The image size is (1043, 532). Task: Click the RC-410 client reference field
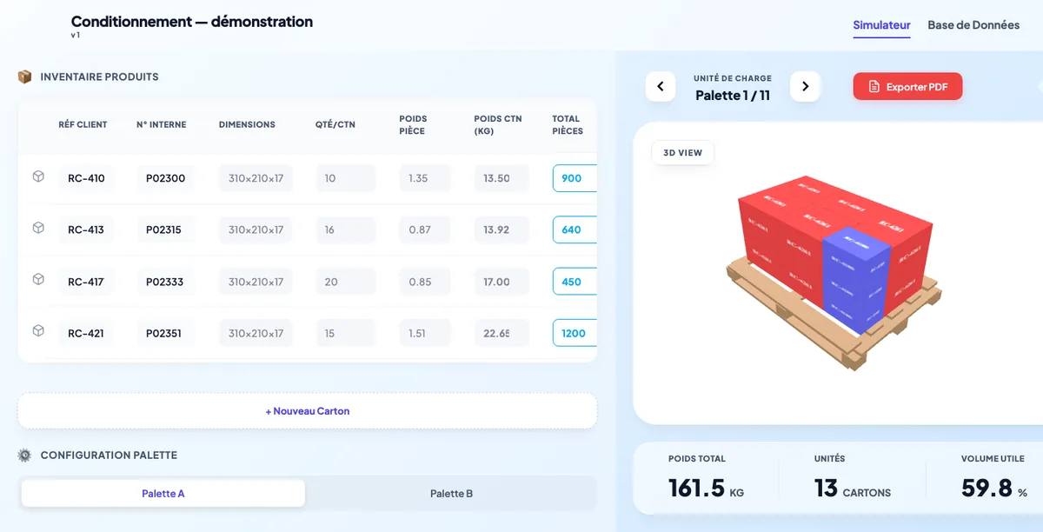coord(86,178)
